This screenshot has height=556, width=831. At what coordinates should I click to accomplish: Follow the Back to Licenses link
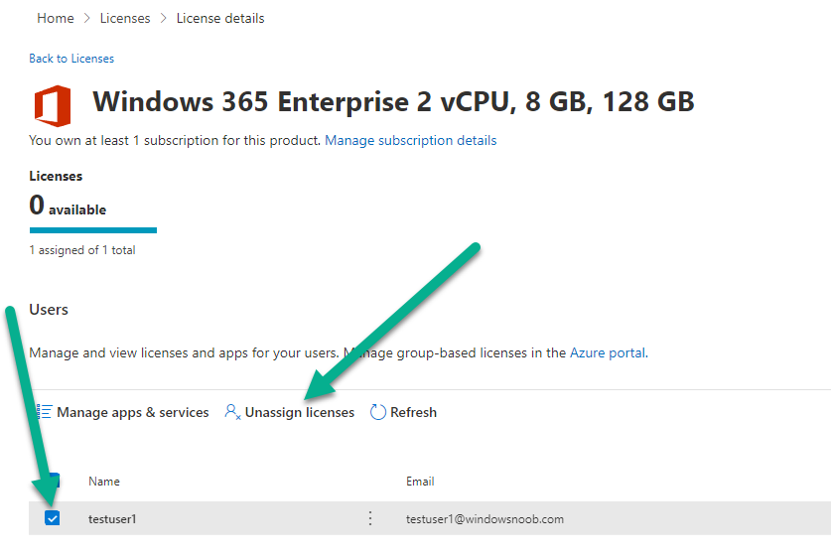click(71, 59)
